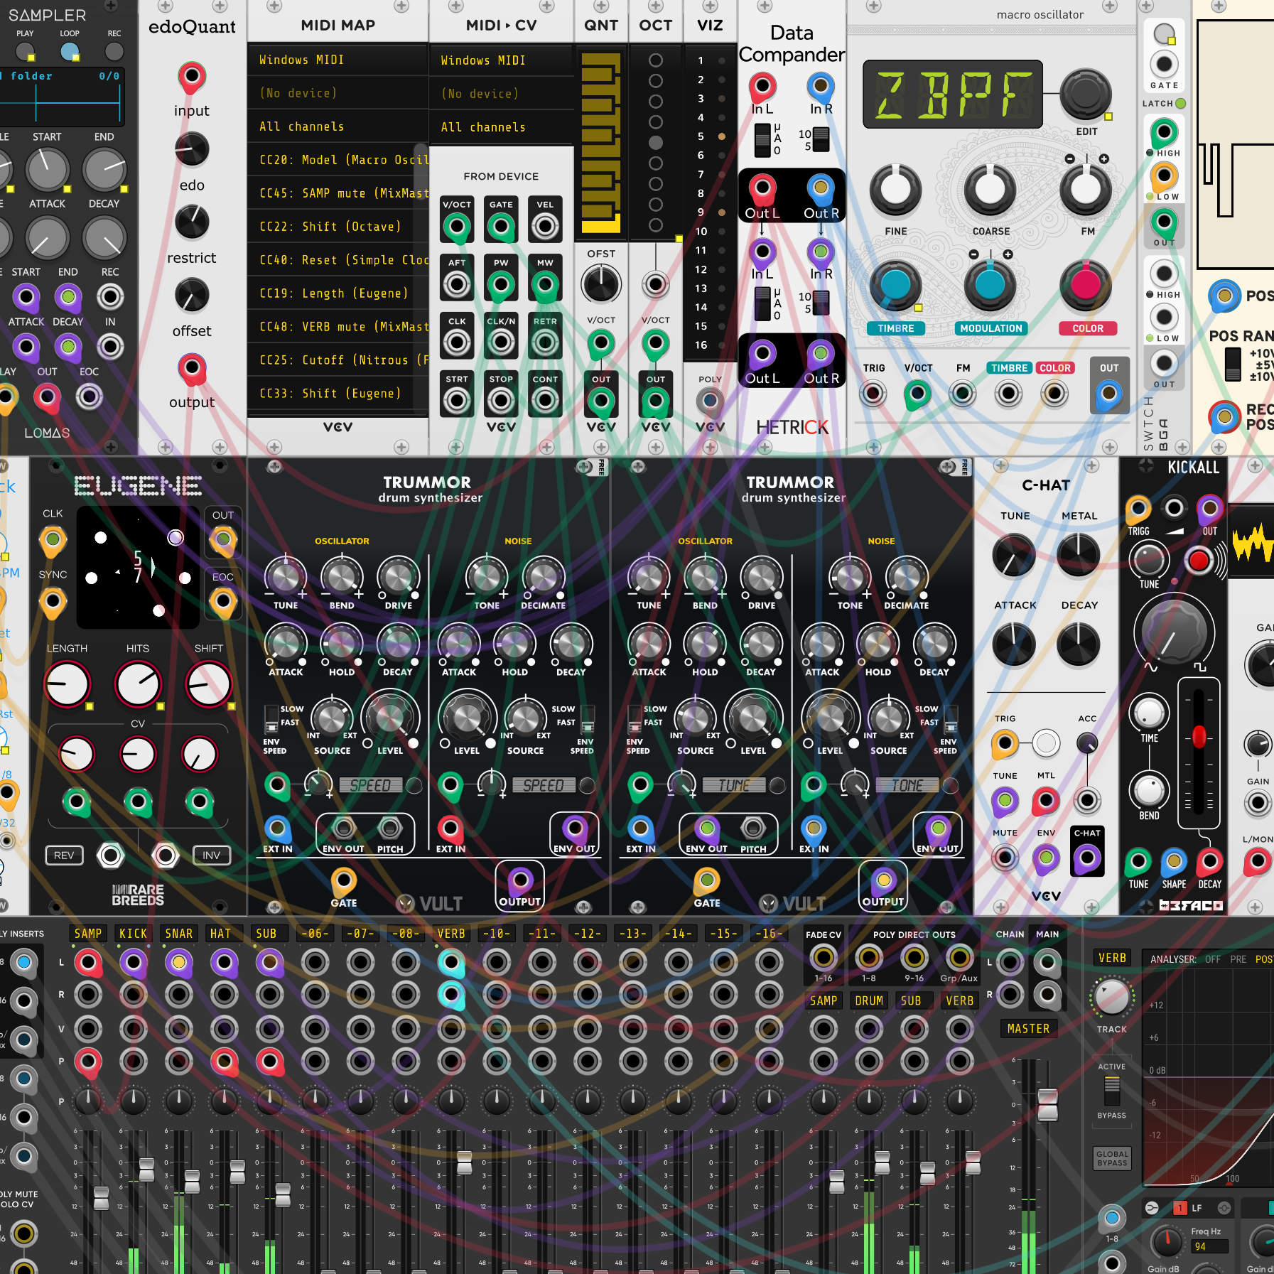Click the macro oscillator EDIT encoder
This screenshot has height=1274, width=1274.
click(1085, 93)
